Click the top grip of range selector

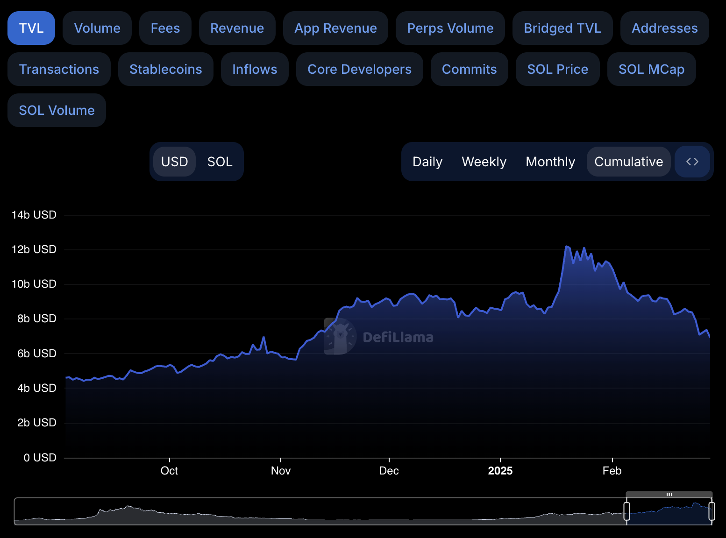669,495
